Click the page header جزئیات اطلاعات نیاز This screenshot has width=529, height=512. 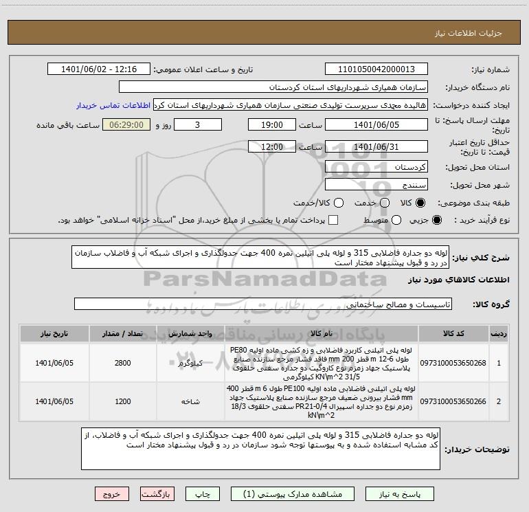point(468,33)
